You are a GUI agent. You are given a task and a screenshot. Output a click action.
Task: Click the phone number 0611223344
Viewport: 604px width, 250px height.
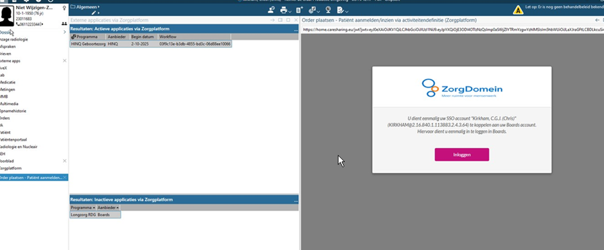click(30, 24)
